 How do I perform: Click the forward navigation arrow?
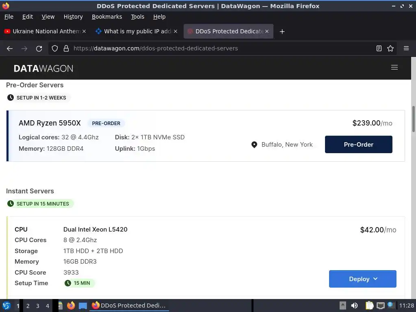tap(24, 49)
